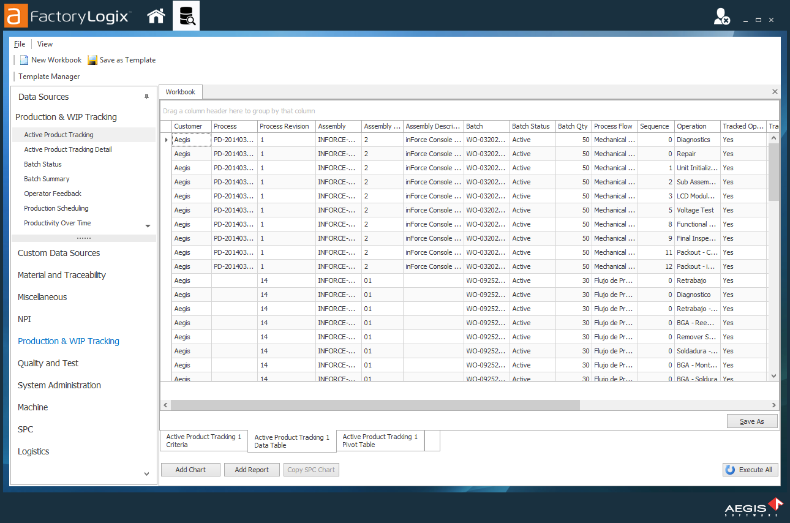Unpin the Data Sources panel
Screen dimensions: 790x523
(148, 97)
